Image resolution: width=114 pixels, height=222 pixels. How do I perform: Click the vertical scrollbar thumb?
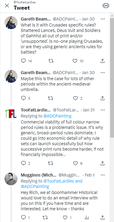click(x=112, y=78)
